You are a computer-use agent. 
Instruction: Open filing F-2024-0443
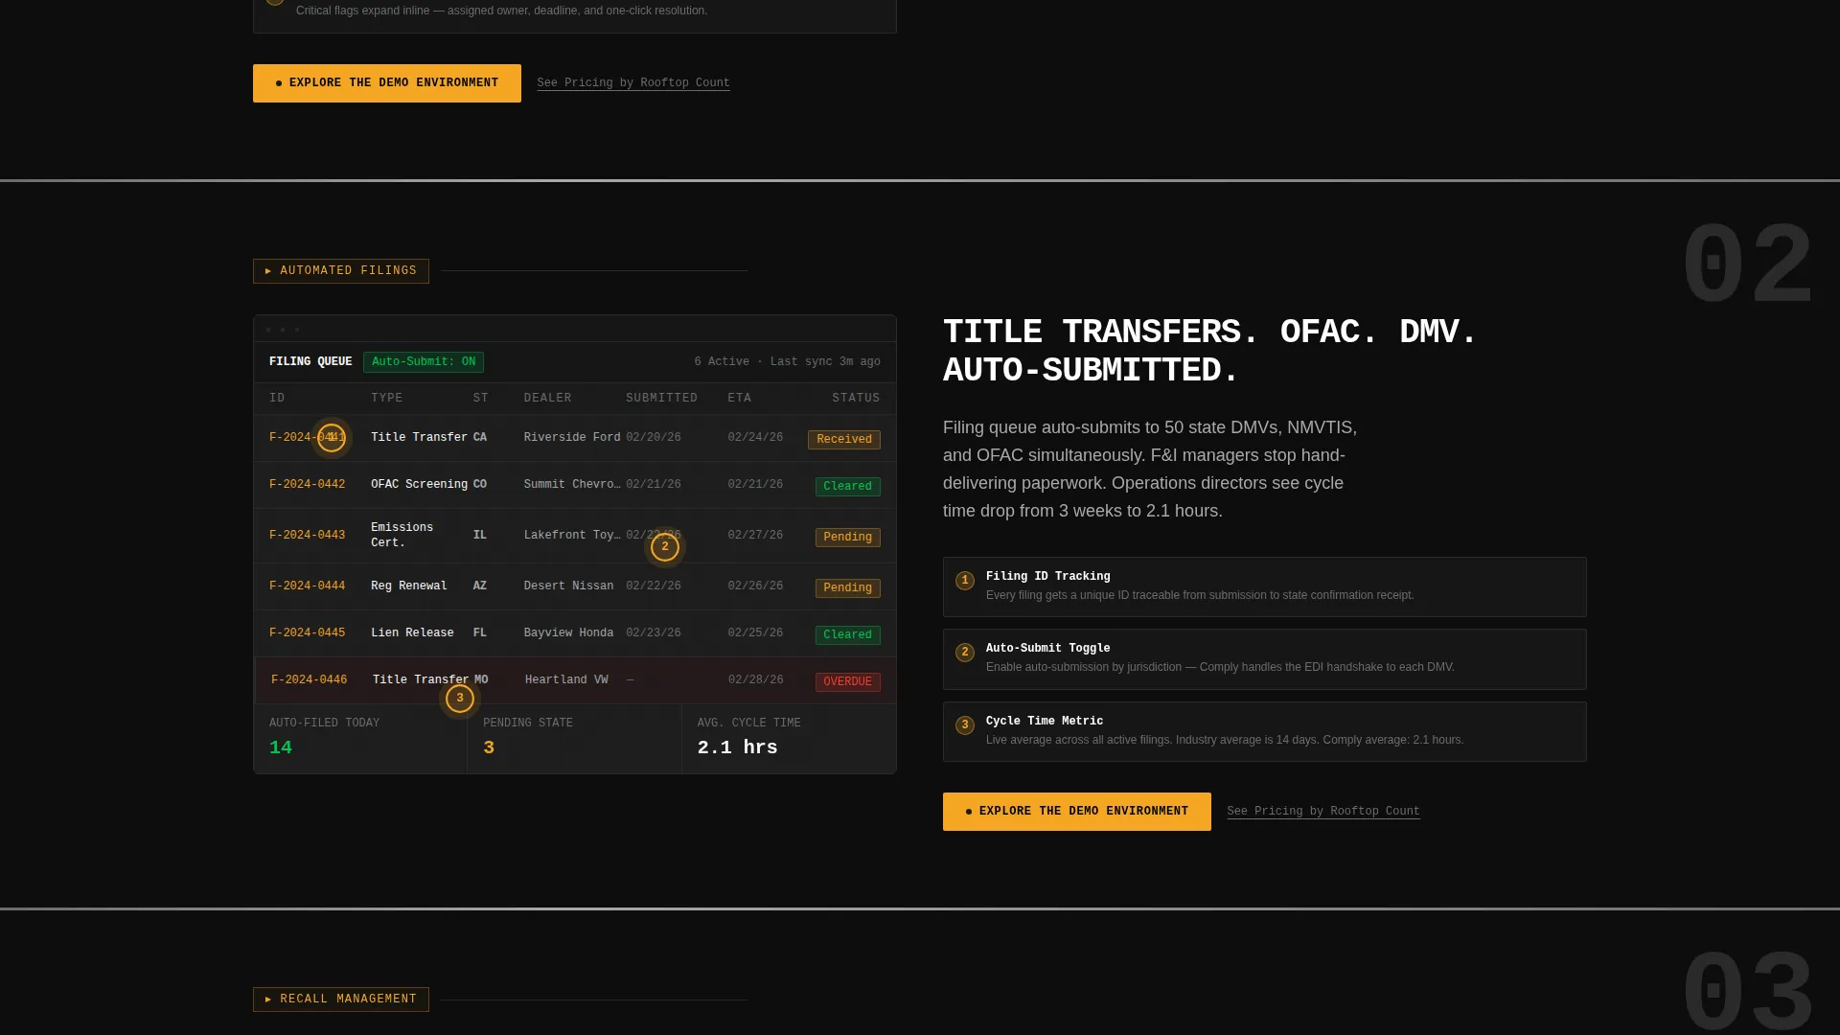[308, 536]
